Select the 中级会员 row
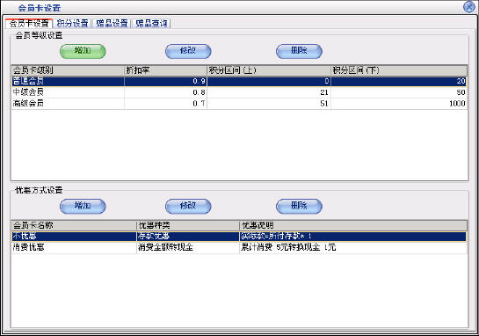The width and height of the screenshot is (479, 336). coord(239,92)
